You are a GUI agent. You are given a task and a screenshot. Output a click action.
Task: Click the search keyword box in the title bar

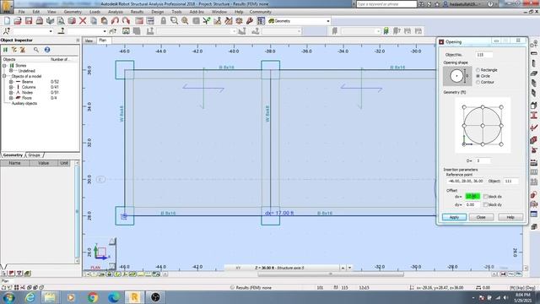[x=386, y=4]
